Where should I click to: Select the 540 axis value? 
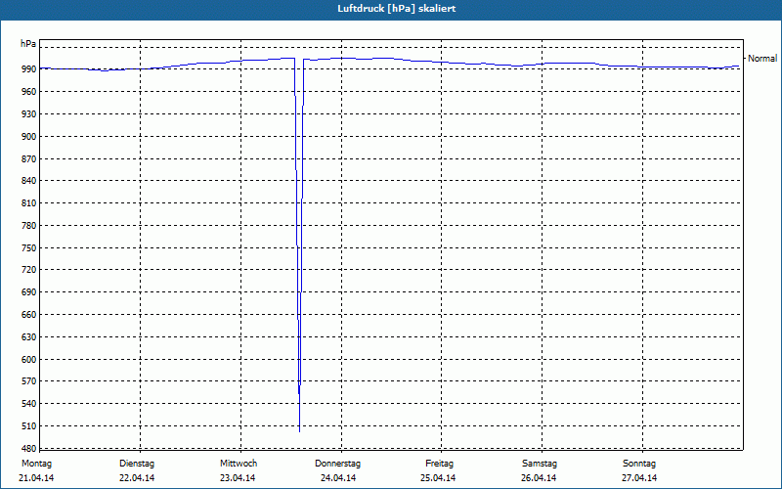28,404
